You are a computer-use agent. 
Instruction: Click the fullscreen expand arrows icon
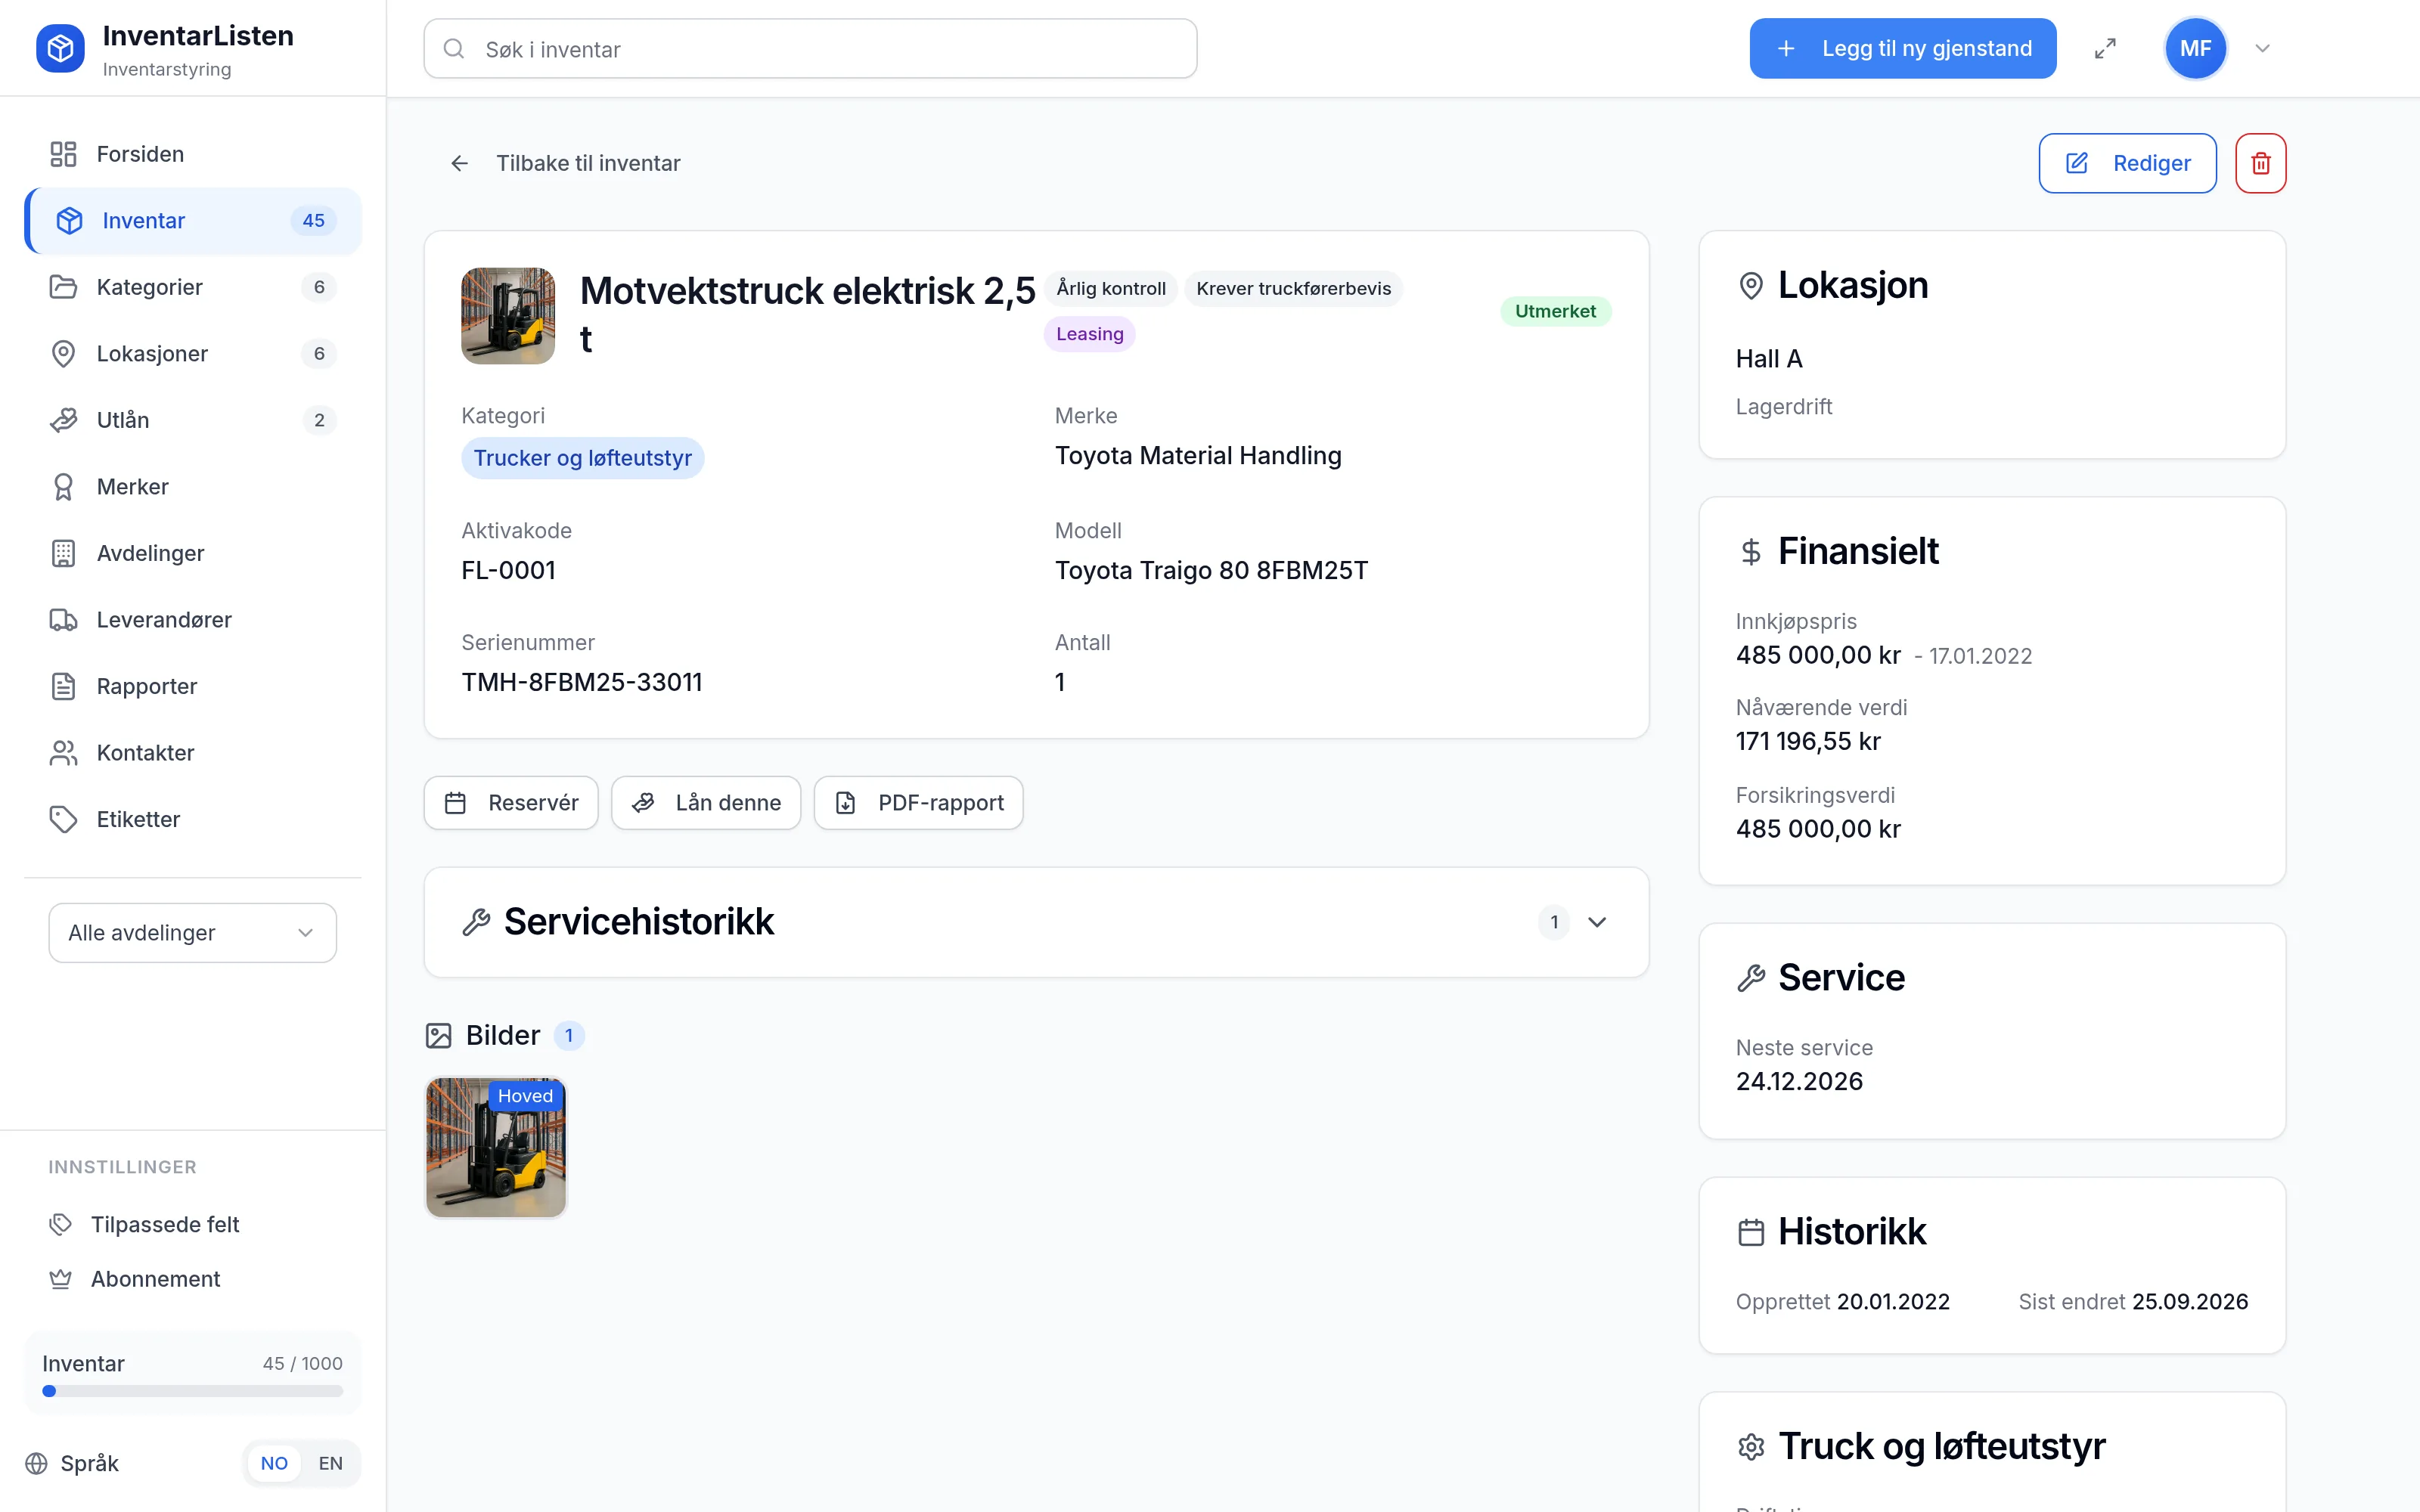2105,48
